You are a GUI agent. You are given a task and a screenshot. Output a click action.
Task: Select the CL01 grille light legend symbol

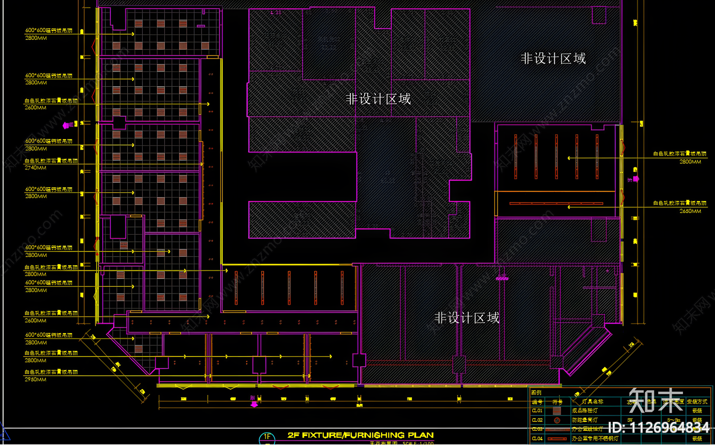(x=557, y=411)
